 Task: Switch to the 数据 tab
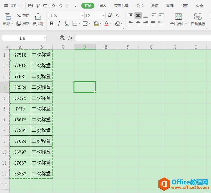click(155, 6)
